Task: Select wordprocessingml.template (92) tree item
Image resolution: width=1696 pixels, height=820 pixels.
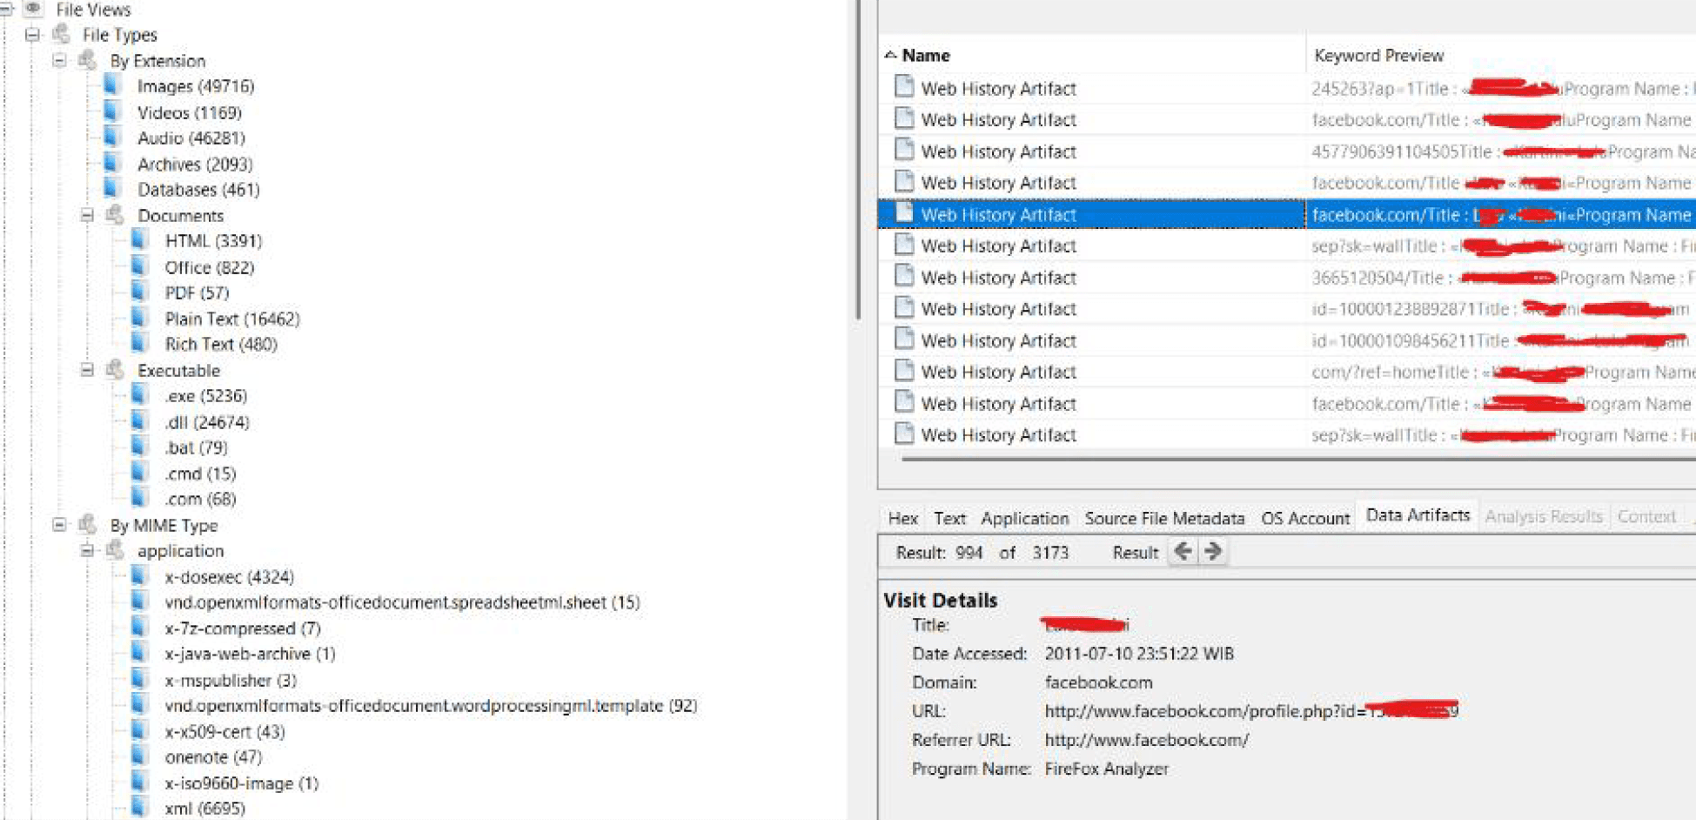Action: point(431,705)
